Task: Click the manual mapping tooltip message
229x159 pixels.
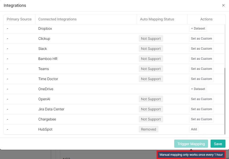Action: [x=191, y=155]
